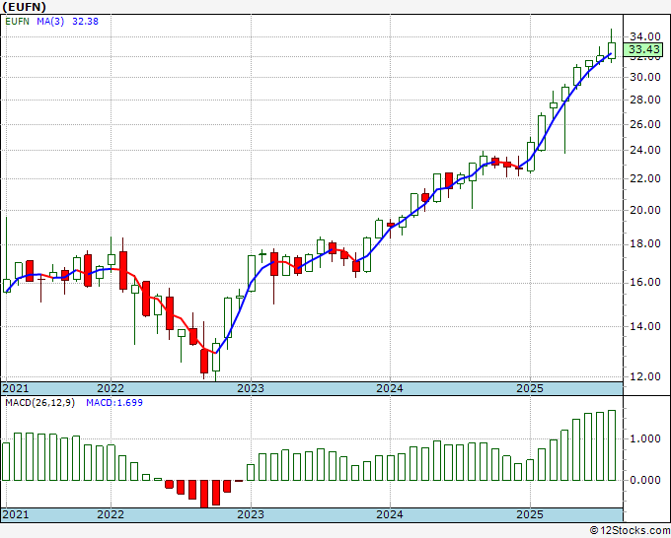Click 2022 on the price chart timeline
This screenshot has width=671, height=538.
coord(111,388)
